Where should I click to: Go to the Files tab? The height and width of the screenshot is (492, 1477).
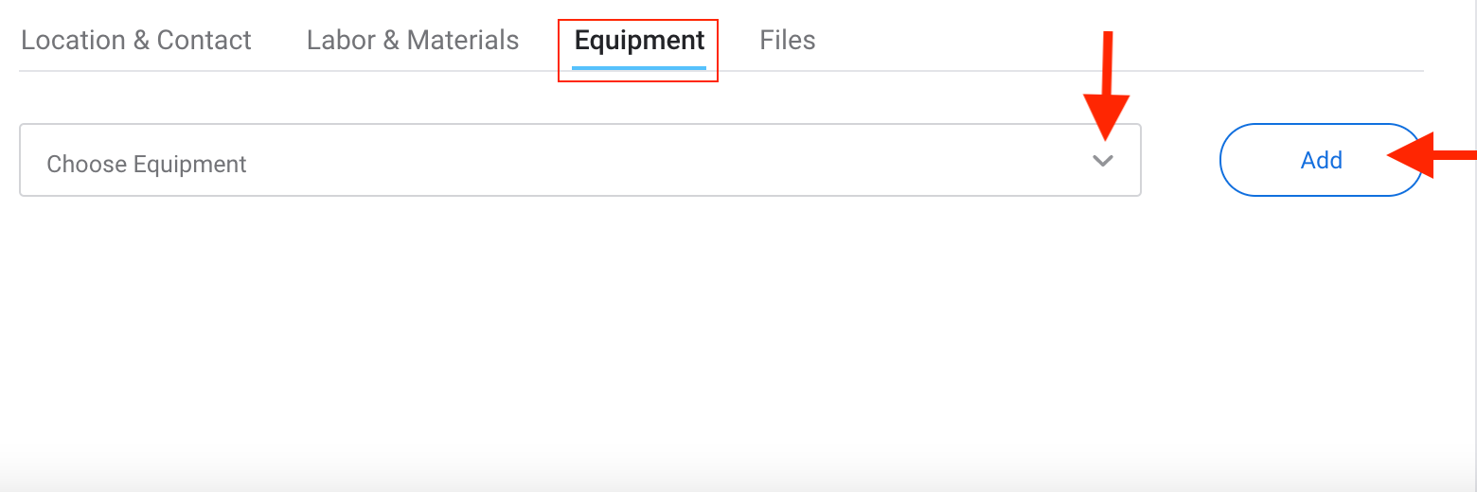(787, 41)
